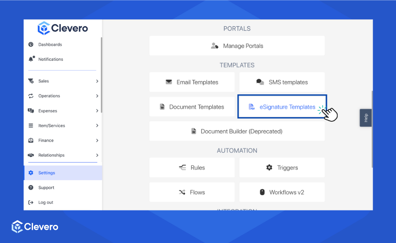The height and width of the screenshot is (243, 396).
Task: Click the Item/Services list icon
Action: [31, 126]
